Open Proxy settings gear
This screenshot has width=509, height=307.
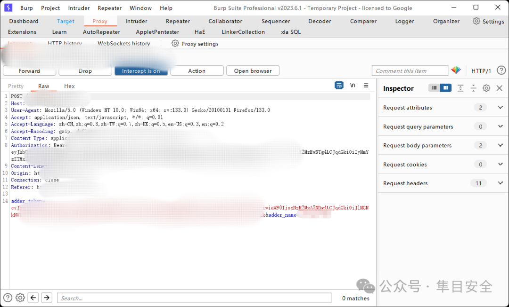175,43
